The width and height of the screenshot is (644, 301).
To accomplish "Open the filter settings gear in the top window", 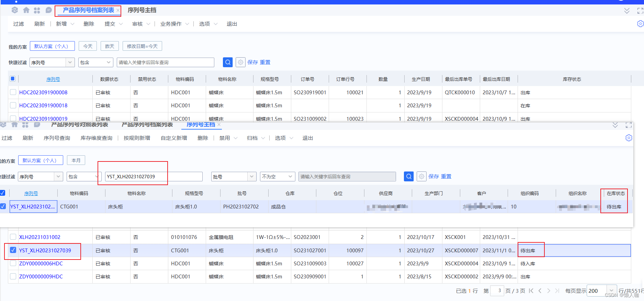I will tap(241, 62).
